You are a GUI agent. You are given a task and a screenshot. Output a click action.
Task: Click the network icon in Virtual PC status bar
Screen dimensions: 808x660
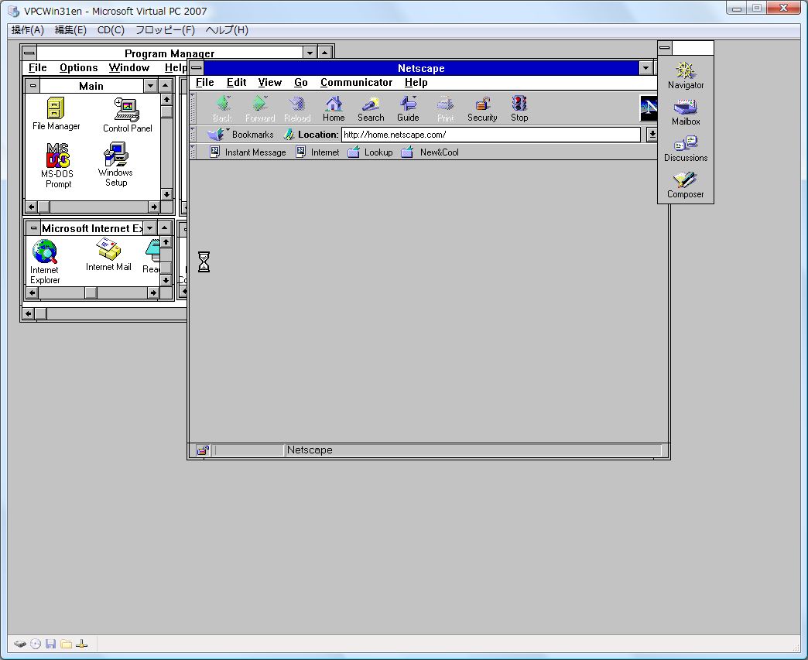[81, 644]
